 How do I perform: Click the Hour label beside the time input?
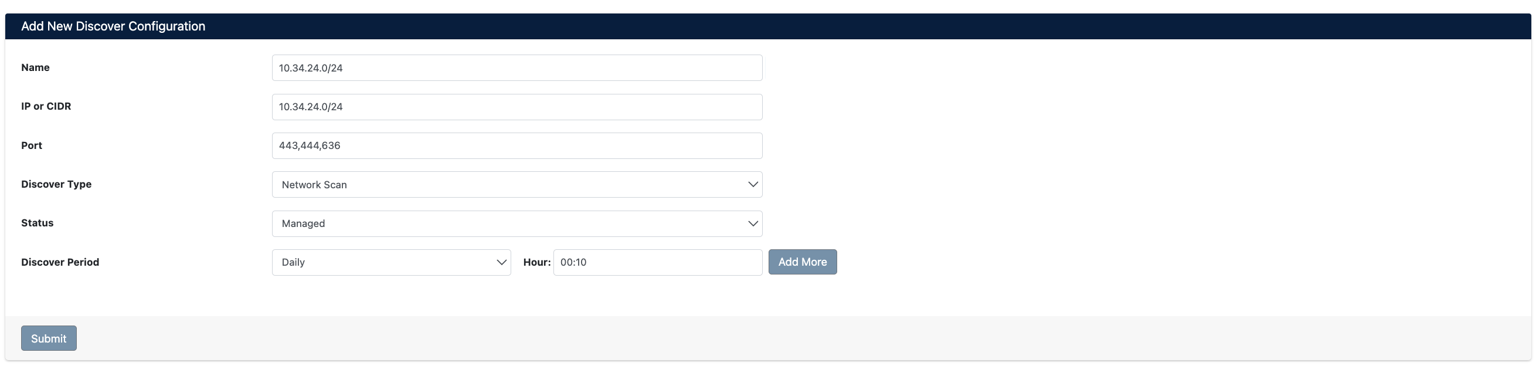(x=535, y=262)
